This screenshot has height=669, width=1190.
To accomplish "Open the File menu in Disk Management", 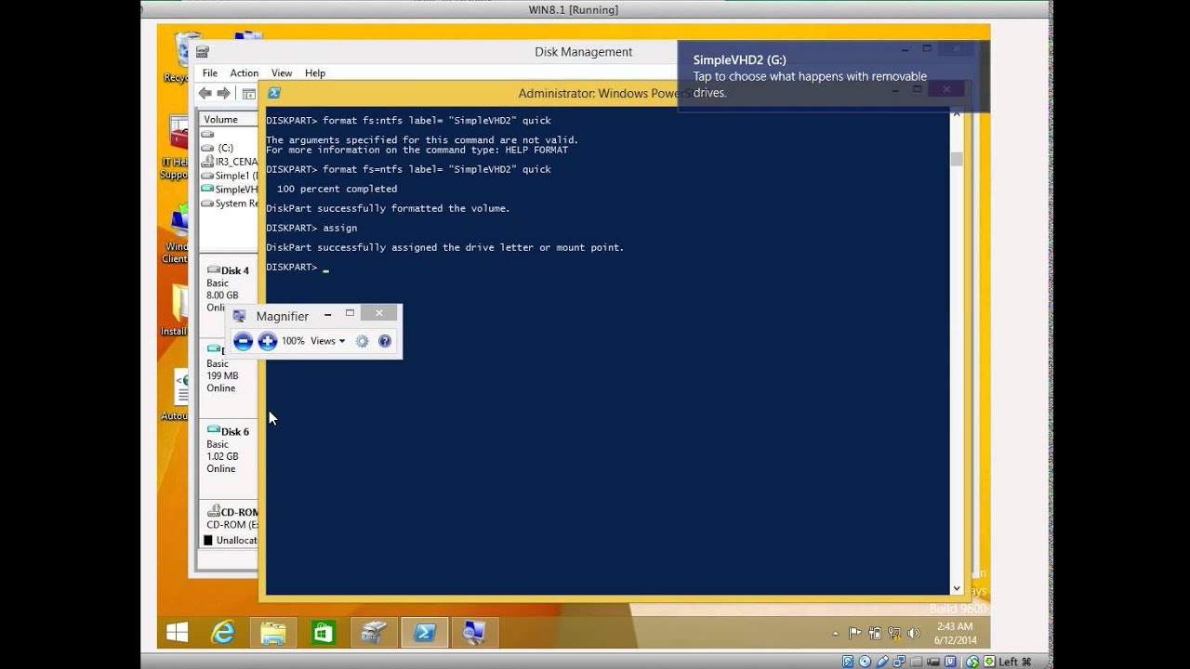I will pyautogui.click(x=210, y=73).
